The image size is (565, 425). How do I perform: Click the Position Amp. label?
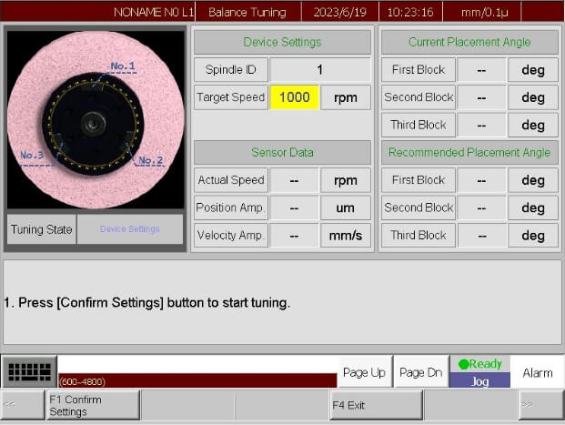tap(231, 207)
